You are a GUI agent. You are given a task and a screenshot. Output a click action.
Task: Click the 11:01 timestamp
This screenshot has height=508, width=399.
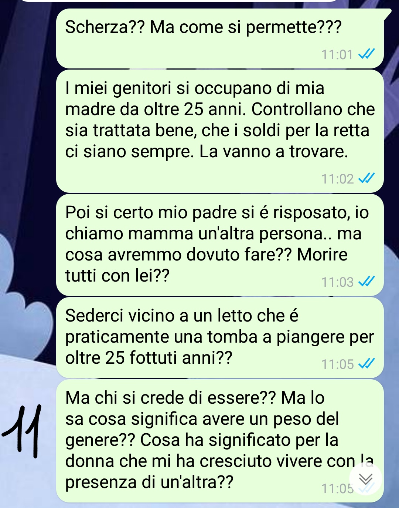pyautogui.click(x=337, y=55)
